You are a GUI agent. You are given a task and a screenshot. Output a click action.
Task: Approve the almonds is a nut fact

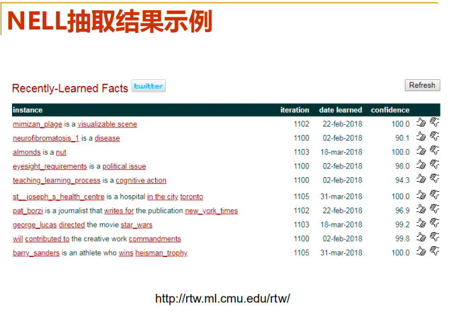pos(420,151)
